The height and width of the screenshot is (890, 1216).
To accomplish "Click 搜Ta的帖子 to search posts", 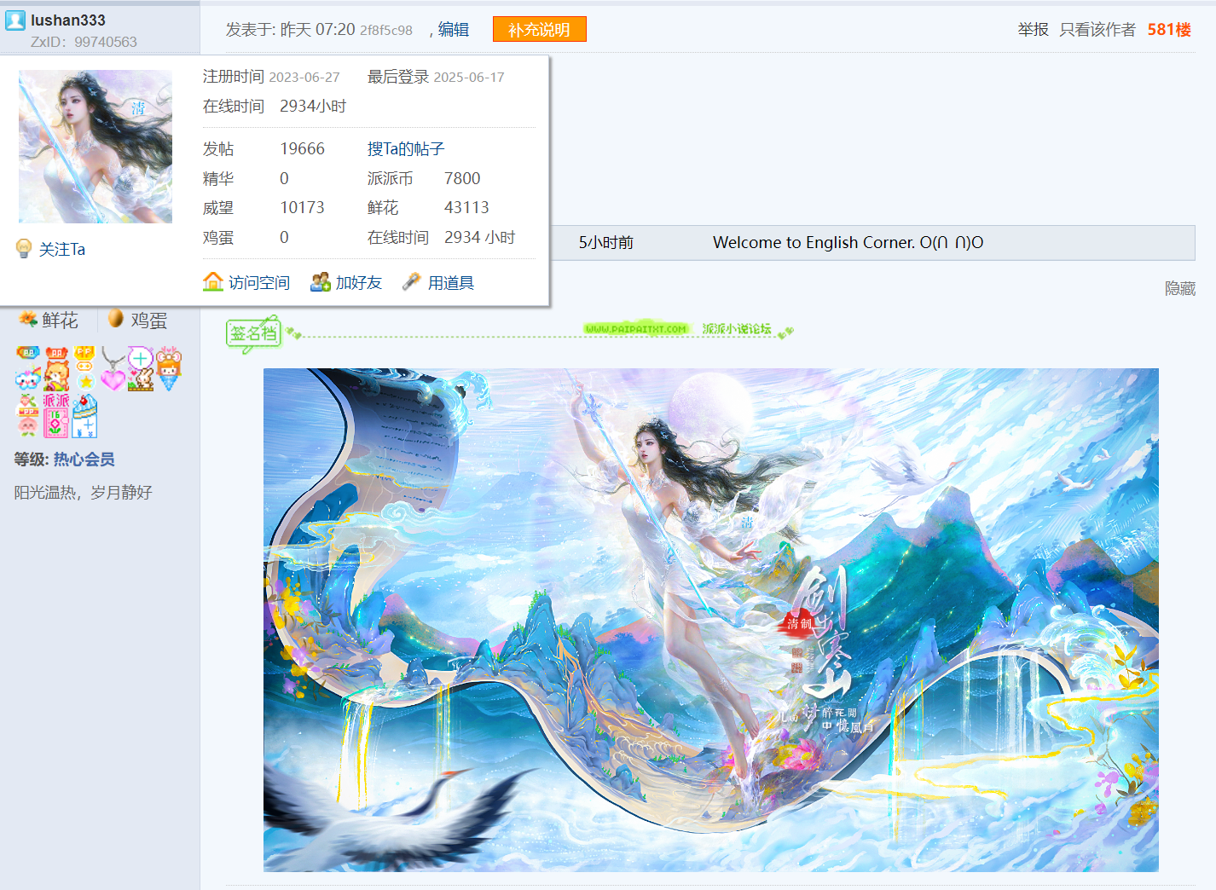I will [406, 149].
